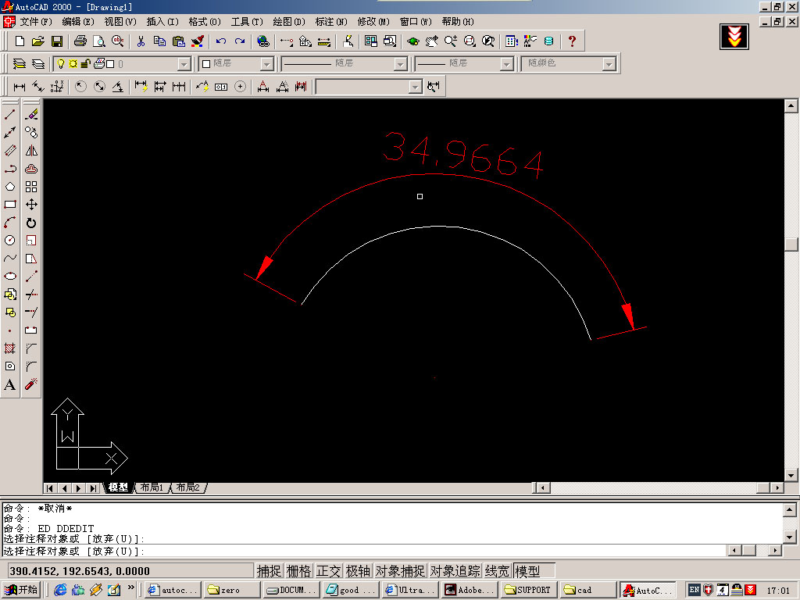
Task: Select the Erase modify tool
Action: point(31,115)
